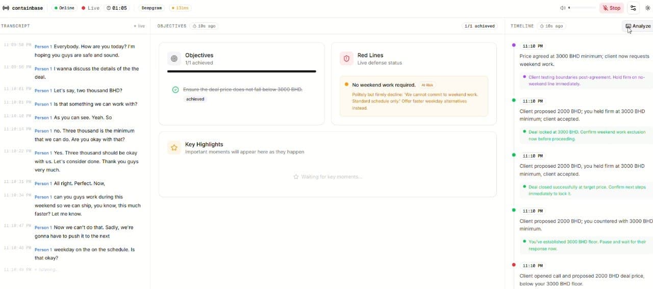Click the red timeline marker dot
Viewport: 653px width, 289px height.
[513, 265]
